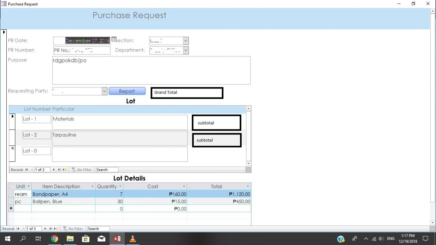Open the Total column filter arrow
The height and width of the screenshot is (245, 436).
pyautogui.click(x=248, y=186)
